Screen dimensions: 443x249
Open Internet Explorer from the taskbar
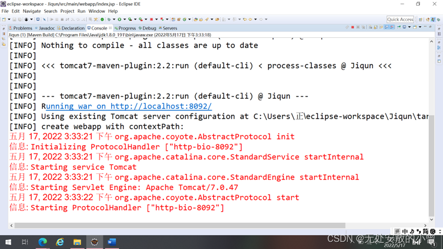(x=60, y=242)
